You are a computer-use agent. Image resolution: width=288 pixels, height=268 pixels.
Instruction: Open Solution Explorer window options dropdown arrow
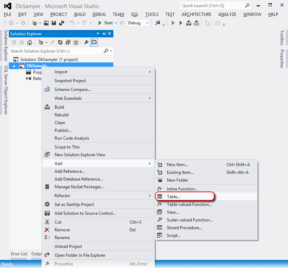point(98,33)
